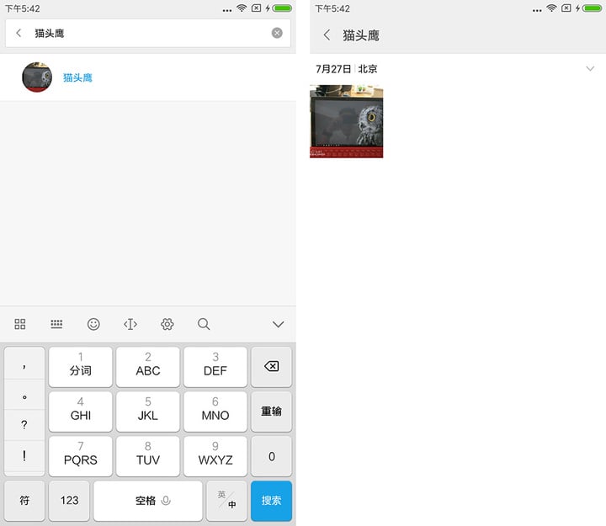The width and height of the screenshot is (606, 526).
Task: Tap the 9 WXYZ key
Action: click(215, 456)
